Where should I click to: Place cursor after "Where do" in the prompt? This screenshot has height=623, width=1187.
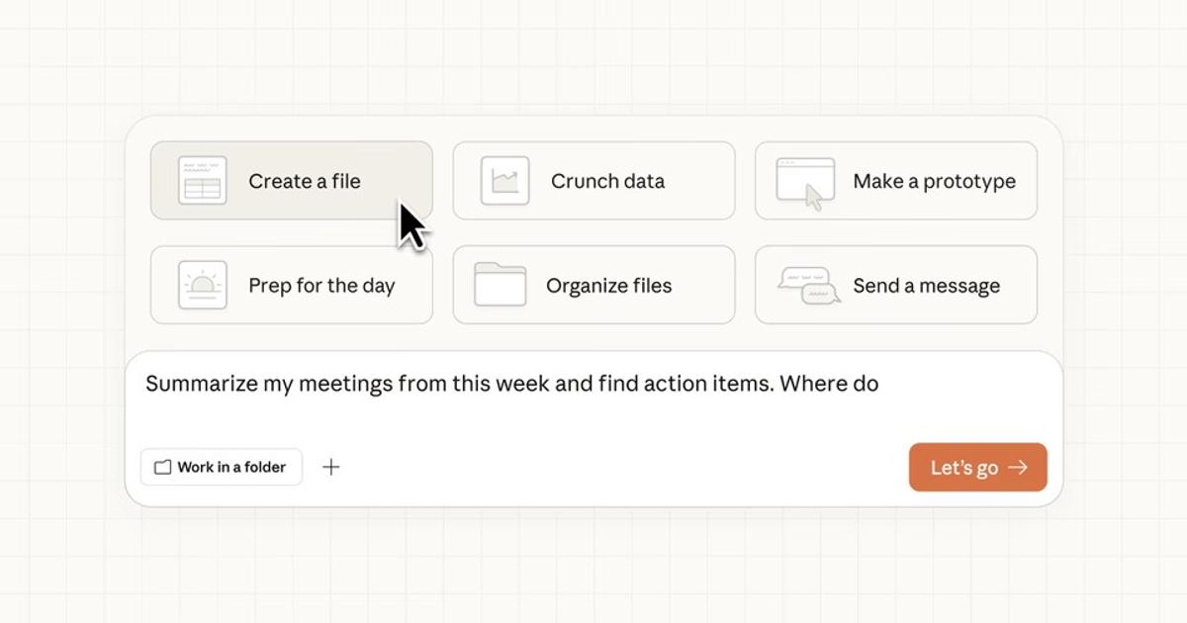[x=881, y=384]
